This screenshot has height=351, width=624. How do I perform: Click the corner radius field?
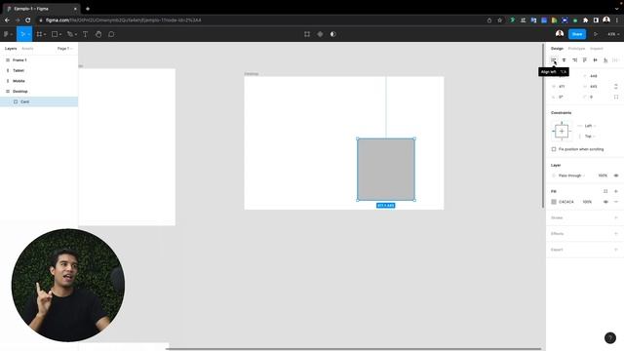click(x=596, y=97)
